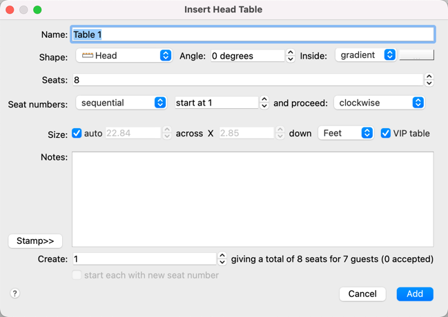Disable the VIP table checkbox
This screenshot has width=448, height=317.
[386, 133]
